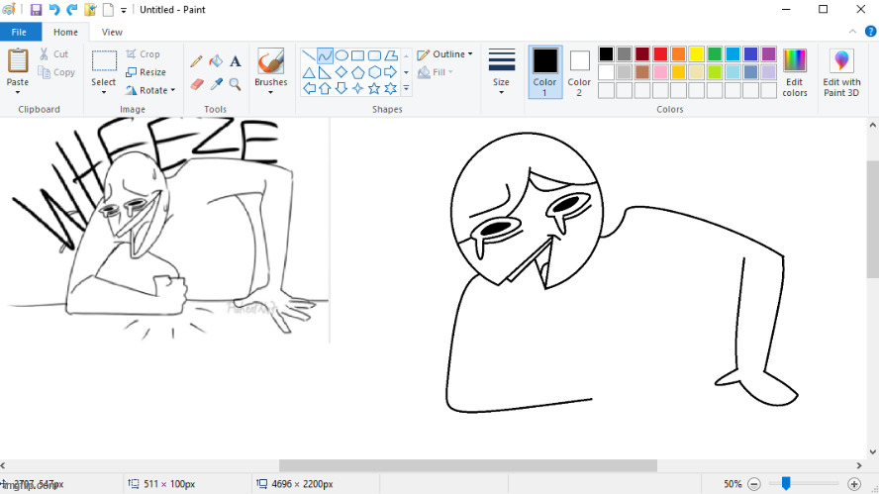Click the horizontal scrollbar thumb
The width and height of the screenshot is (879, 494).
point(468,465)
